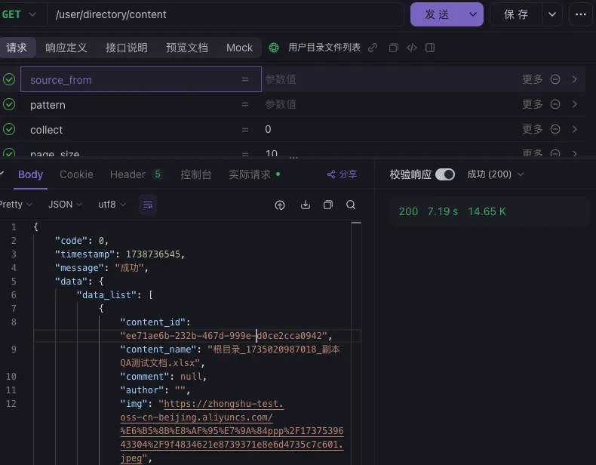Remove the source_from parameter row
The image size is (596, 465).
tap(555, 79)
